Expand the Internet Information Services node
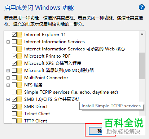 point(8,42)
